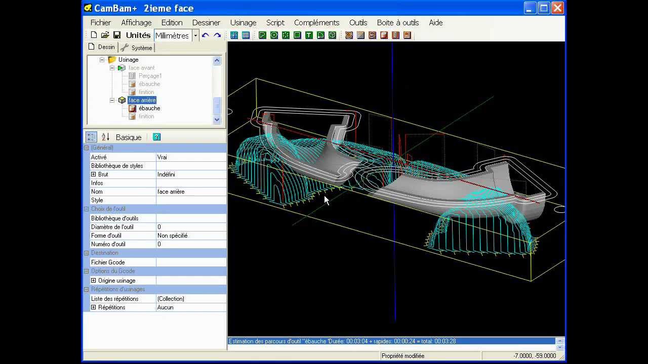Screen dimensions: 648x364
Task: Select the ébauche operation under face arrière
Action: point(149,108)
